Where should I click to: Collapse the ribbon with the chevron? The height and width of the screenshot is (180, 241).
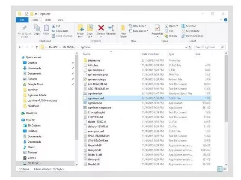click(x=220, y=20)
